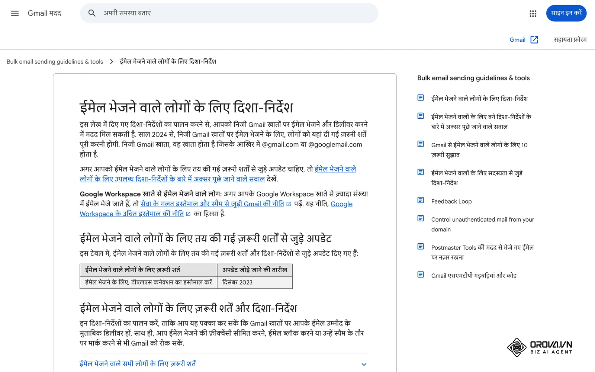595x372 pixels.
Task: Click article icon beside Gmail एसएमटीपी गड़बड़ियां
Action: [x=421, y=275]
